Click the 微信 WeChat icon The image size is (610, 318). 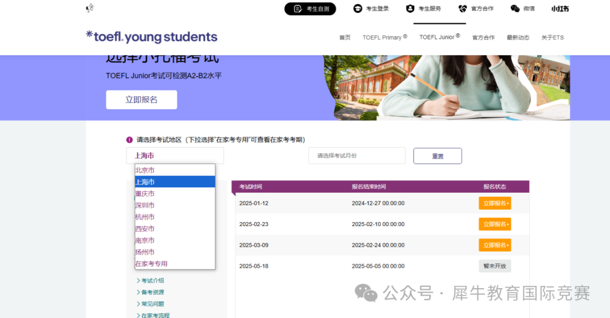515,8
